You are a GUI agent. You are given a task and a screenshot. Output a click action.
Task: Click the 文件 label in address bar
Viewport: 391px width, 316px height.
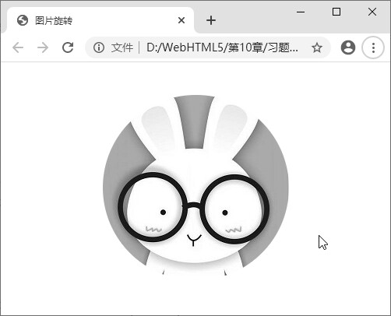click(122, 47)
